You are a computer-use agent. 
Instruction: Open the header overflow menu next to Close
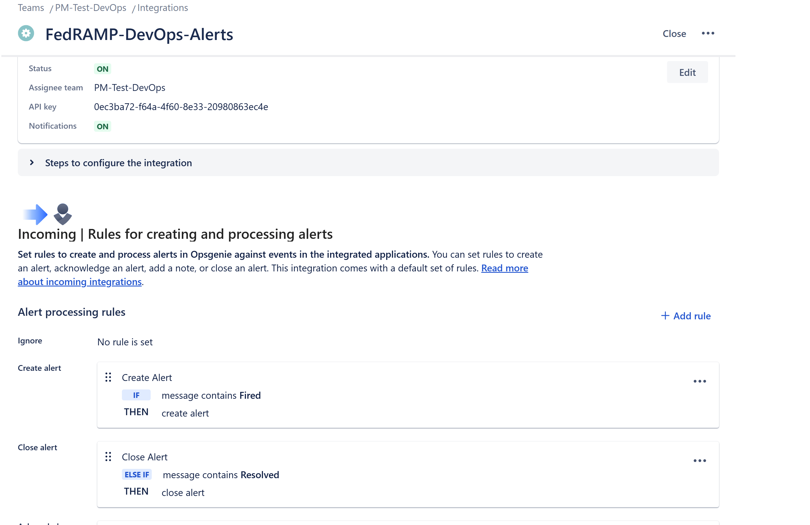tap(708, 33)
